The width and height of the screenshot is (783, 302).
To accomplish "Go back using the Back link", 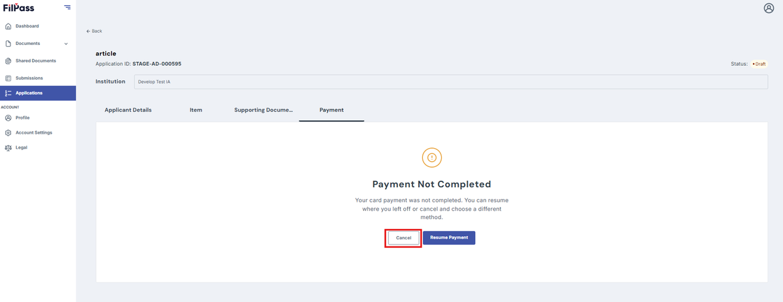I will (x=94, y=31).
